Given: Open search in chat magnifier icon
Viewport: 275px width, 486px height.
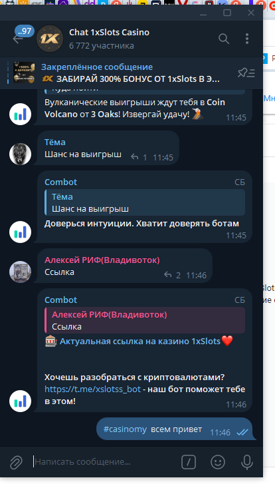Looking at the screenshot, I should pyautogui.click(x=224, y=39).
